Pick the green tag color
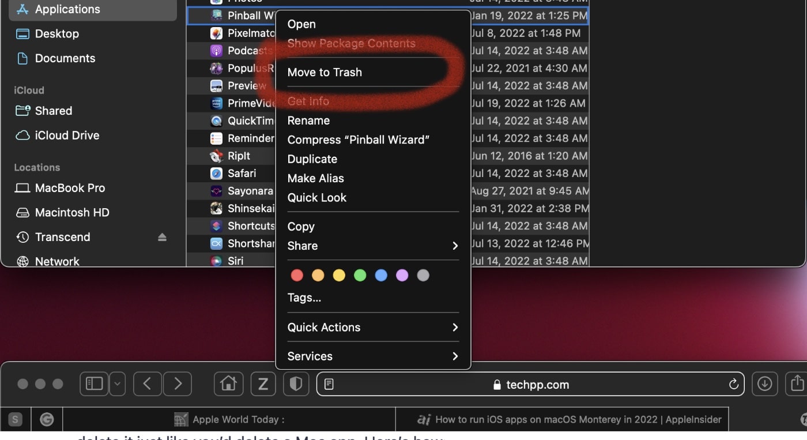 (360, 276)
